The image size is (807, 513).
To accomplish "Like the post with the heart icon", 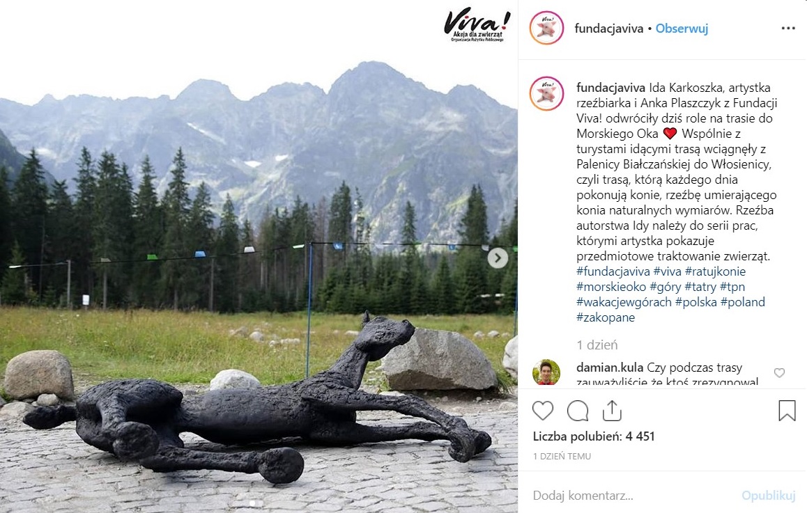I will click(542, 411).
